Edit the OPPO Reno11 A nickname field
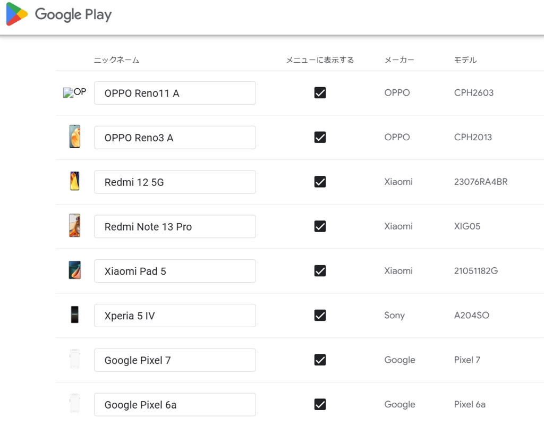 (x=175, y=93)
